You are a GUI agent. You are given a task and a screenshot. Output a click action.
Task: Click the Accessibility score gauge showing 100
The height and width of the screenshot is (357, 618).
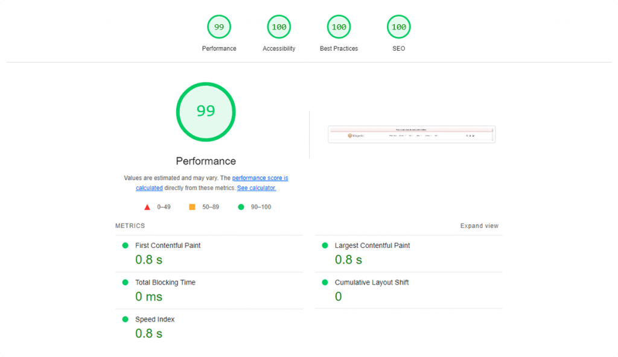click(278, 27)
